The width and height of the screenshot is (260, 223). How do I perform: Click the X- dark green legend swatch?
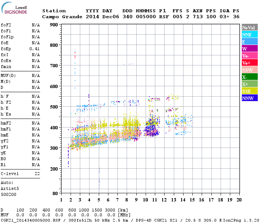pos(250,77)
